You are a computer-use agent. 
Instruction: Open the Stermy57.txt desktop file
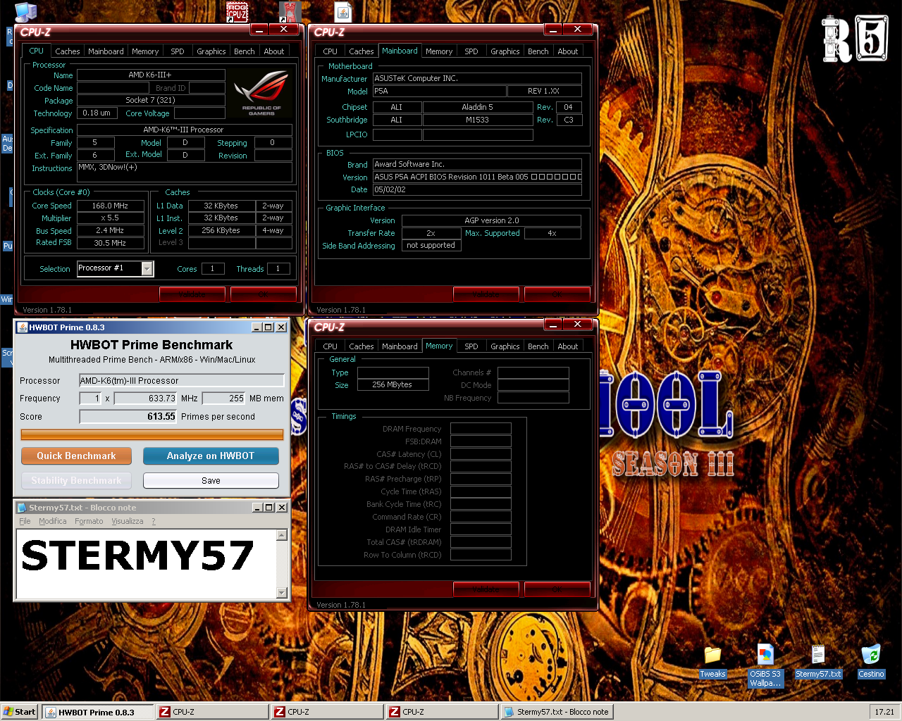point(818,663)
